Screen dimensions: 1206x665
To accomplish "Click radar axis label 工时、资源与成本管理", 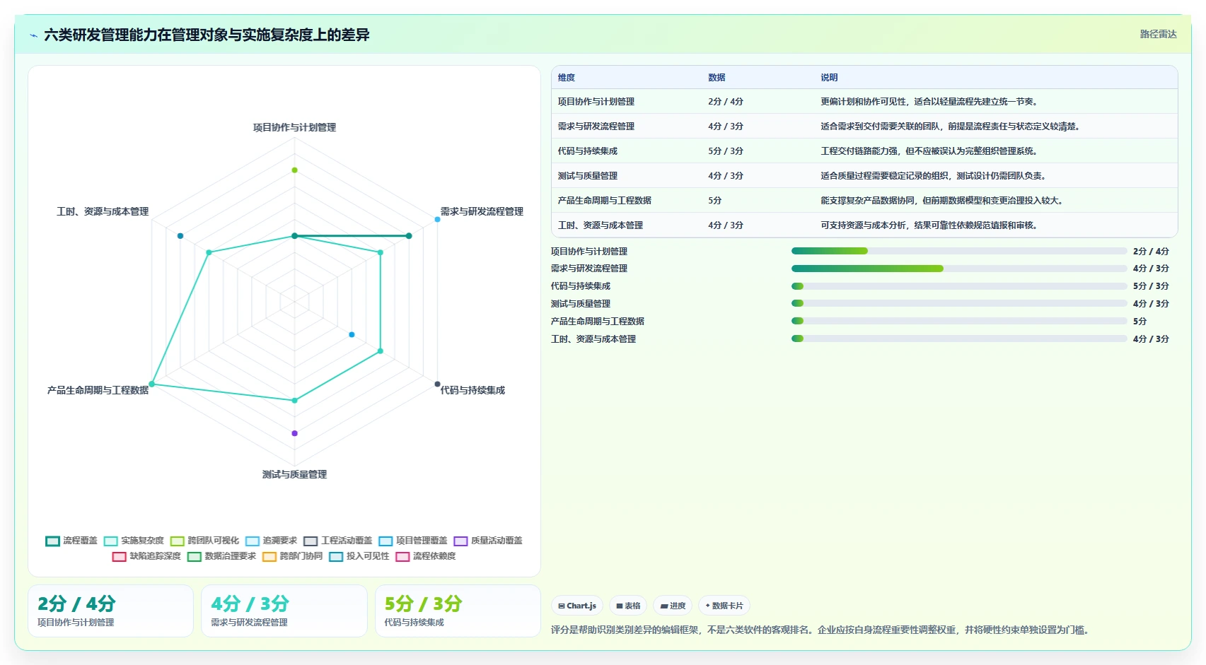I will 103,212.
